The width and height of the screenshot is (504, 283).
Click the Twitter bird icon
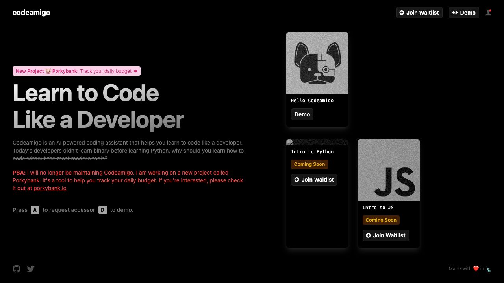tap(31, 269)
